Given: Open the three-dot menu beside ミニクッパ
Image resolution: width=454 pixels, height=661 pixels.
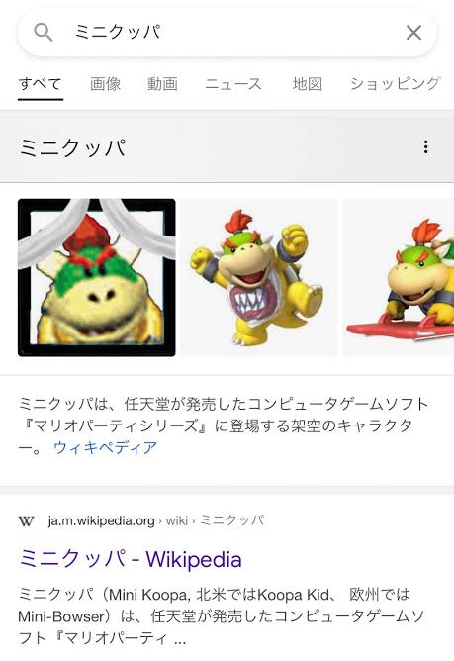Looking at the screenshot, I should point(425,147).
